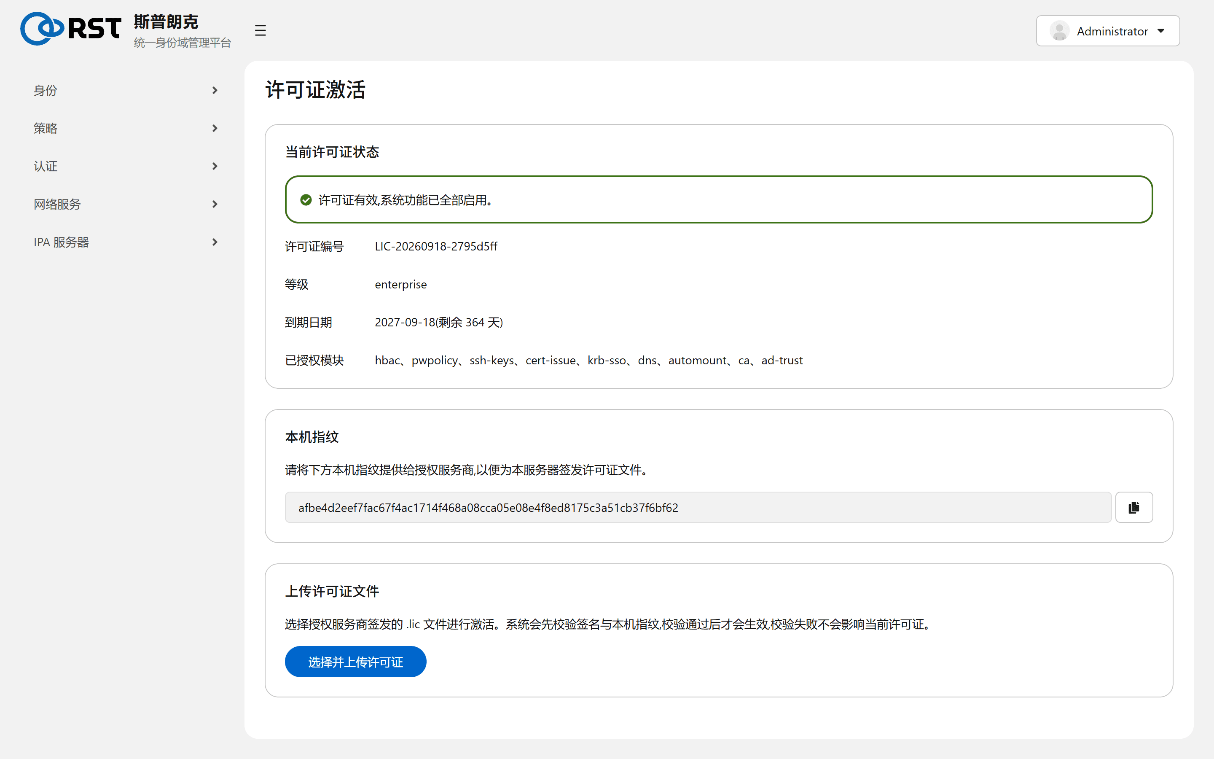This screenshot has width=1214, height=759.
Task: Open the Administrator dropdown caret
Action: tap(1161, 31)
